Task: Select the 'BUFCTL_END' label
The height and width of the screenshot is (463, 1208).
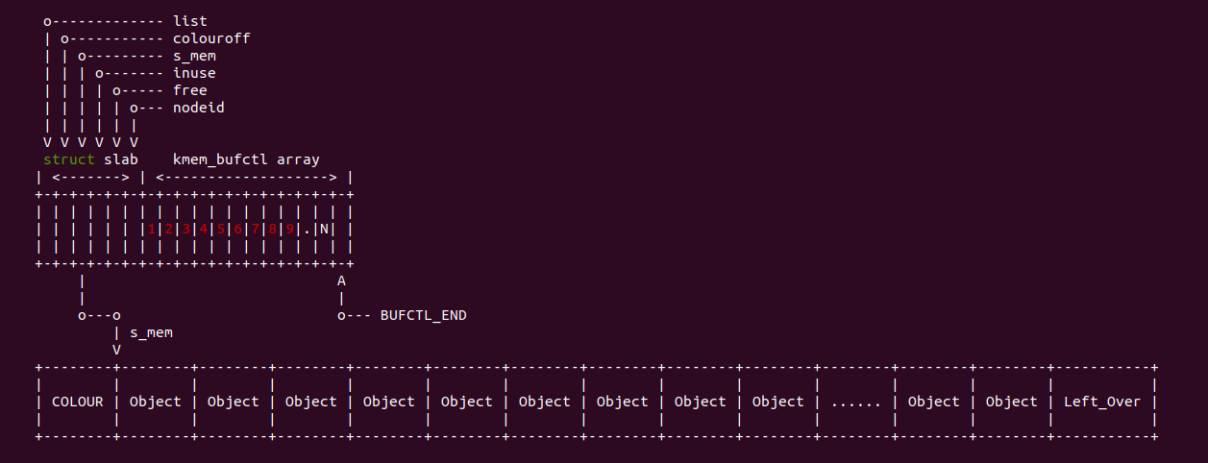Action: 424,315
